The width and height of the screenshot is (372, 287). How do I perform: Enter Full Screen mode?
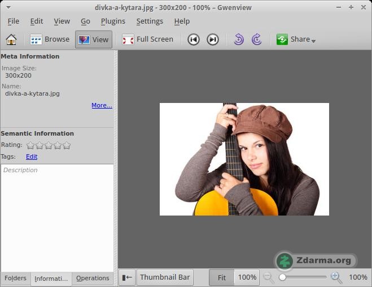click(x=147, y=39)
